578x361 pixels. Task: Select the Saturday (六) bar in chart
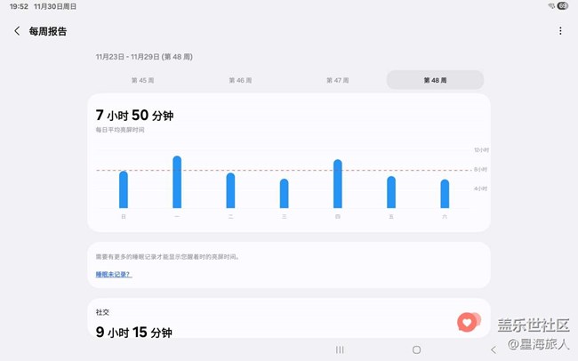[445, 194]
